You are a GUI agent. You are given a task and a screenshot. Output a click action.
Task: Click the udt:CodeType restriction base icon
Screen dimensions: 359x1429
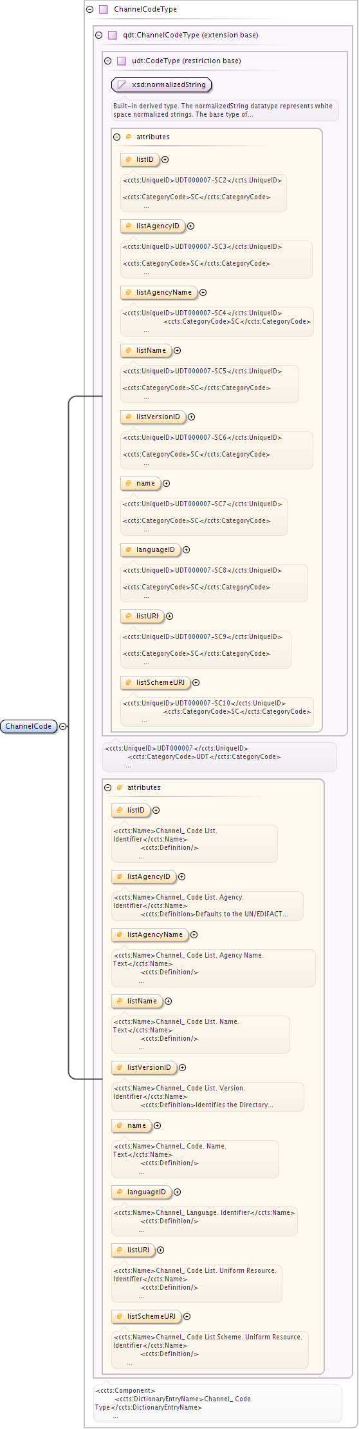pos(122,61)
